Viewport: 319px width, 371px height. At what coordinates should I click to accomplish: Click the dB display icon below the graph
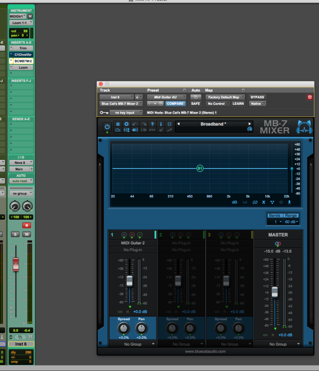235,202
